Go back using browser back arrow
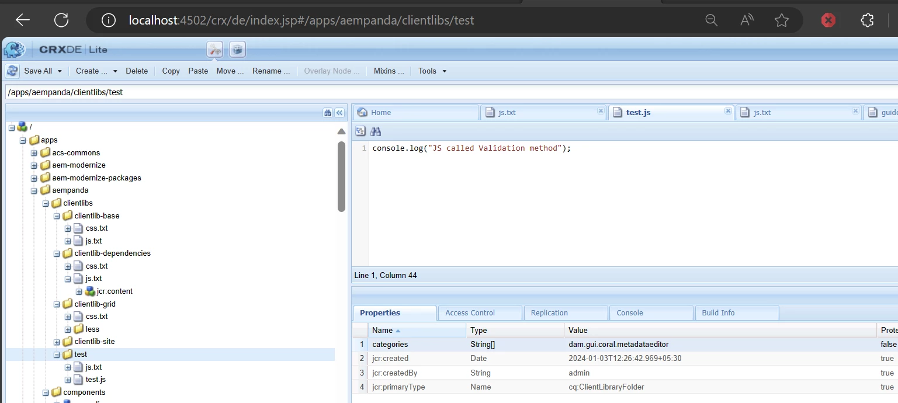Viewport: 898px width, 403px height. [23, 20]
